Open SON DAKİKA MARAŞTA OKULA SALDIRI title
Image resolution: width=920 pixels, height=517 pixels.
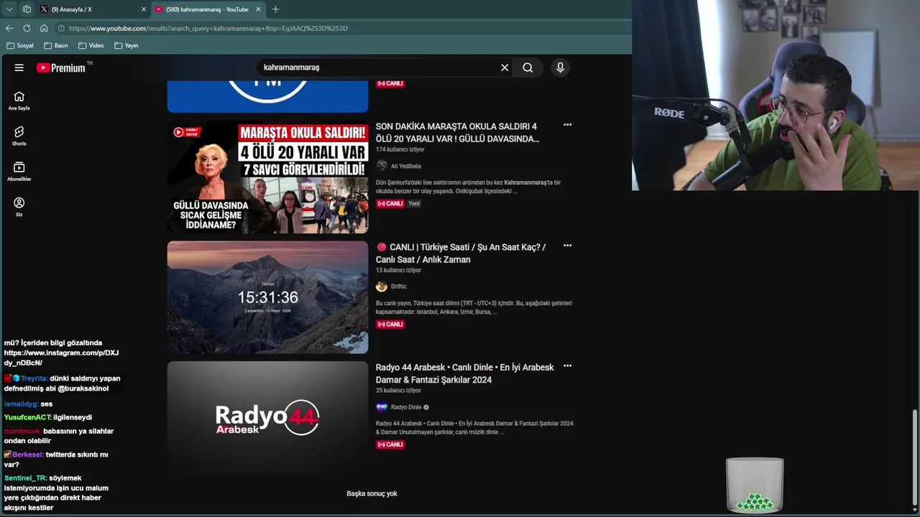(x=457, y=132)
